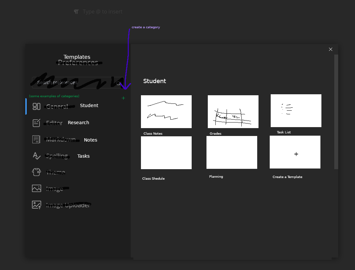The image size is (355, 270).
Task: Click the Image label in sidebar
Action: point(55,189)
